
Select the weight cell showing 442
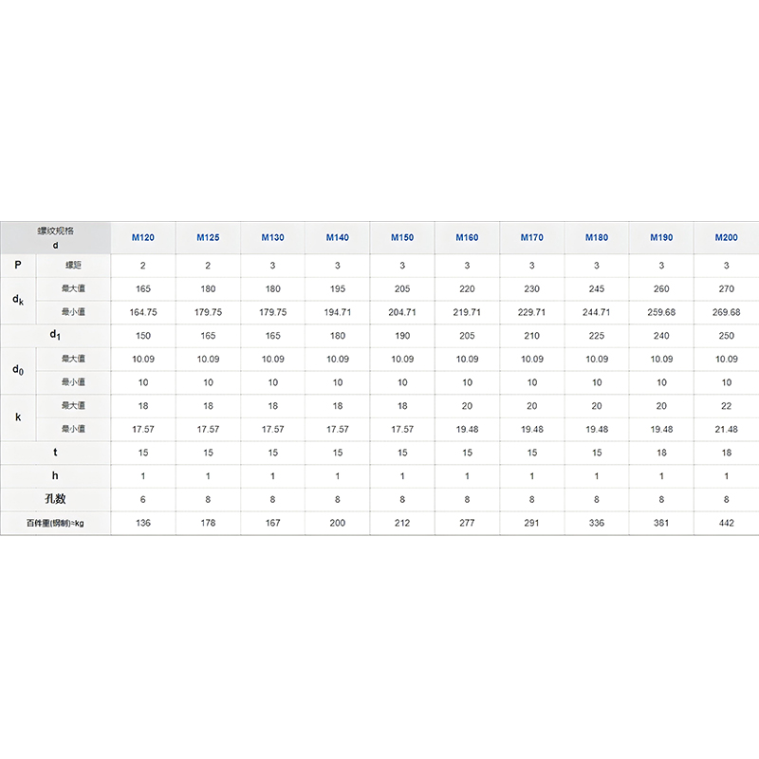point(727,523)
